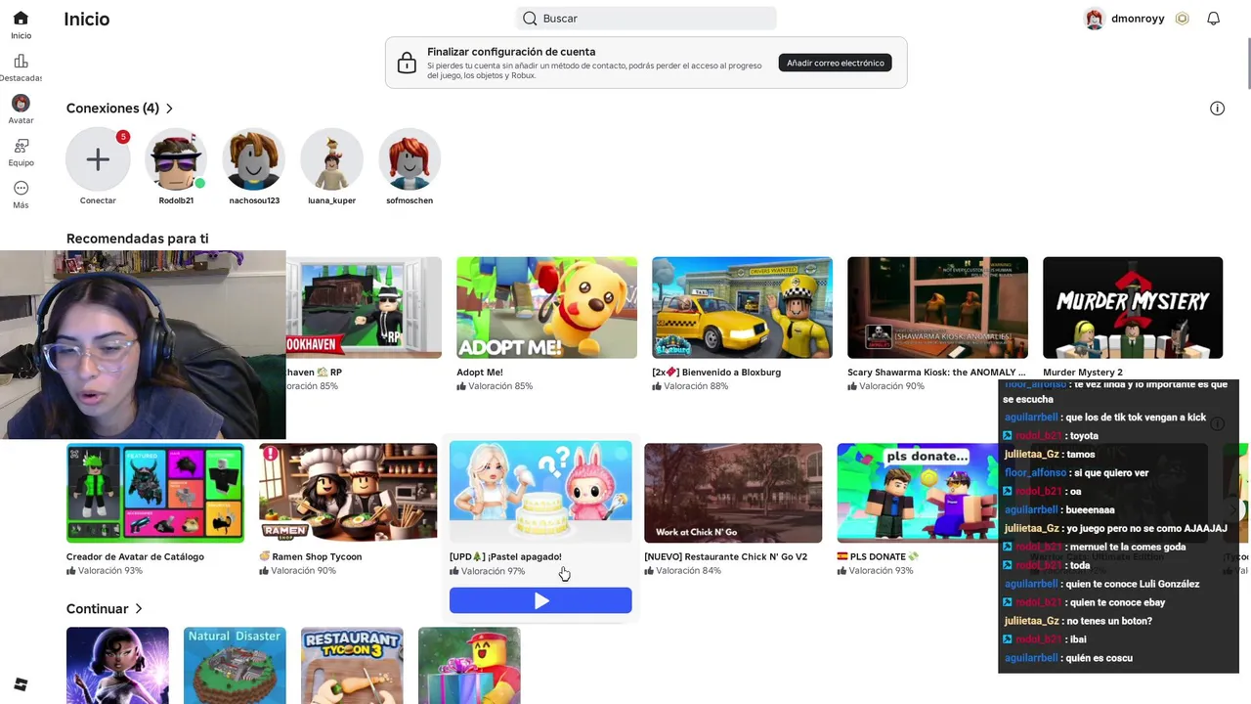Open the Murder Mystery 2 thumbnail

1133,308
